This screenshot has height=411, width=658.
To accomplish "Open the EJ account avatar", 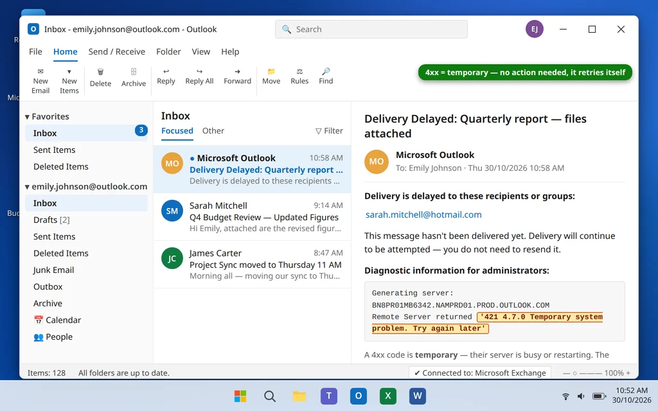I will pyautogui.click(x=534, y=29).
